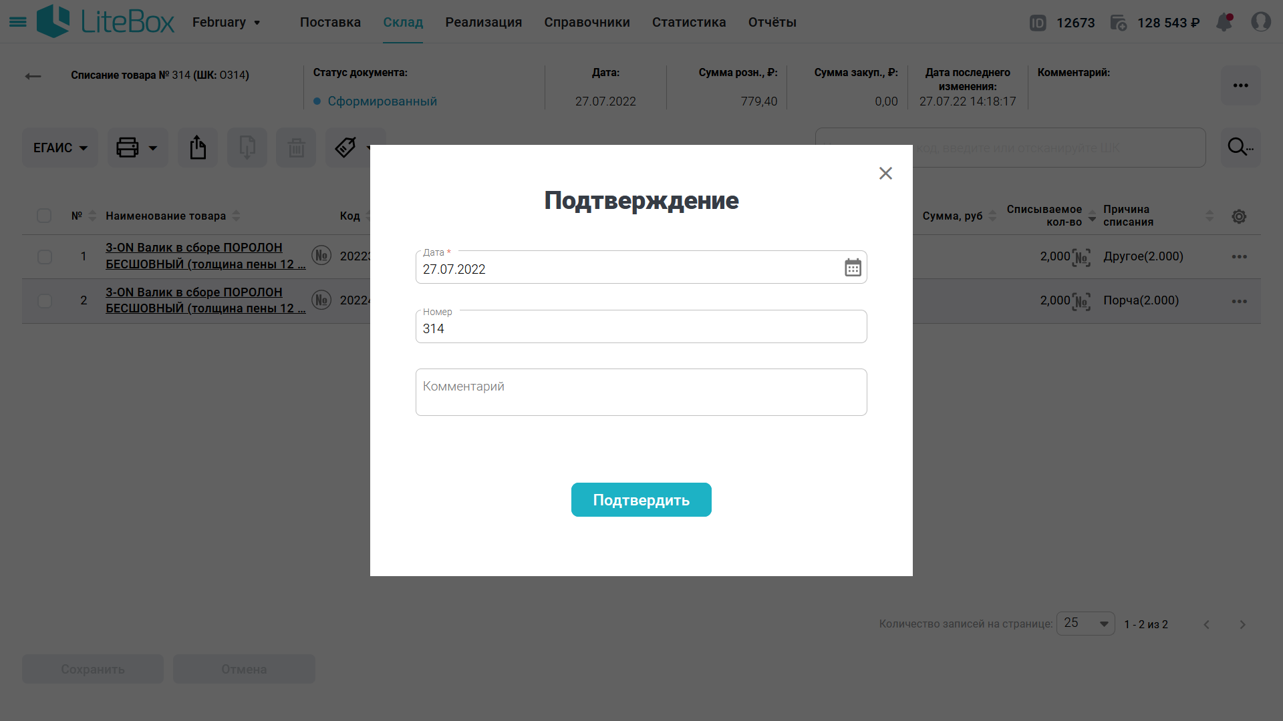Toggle the select-all header checkbox
The width and height of the screenshot is (1283, 721).
pos(44,216)
